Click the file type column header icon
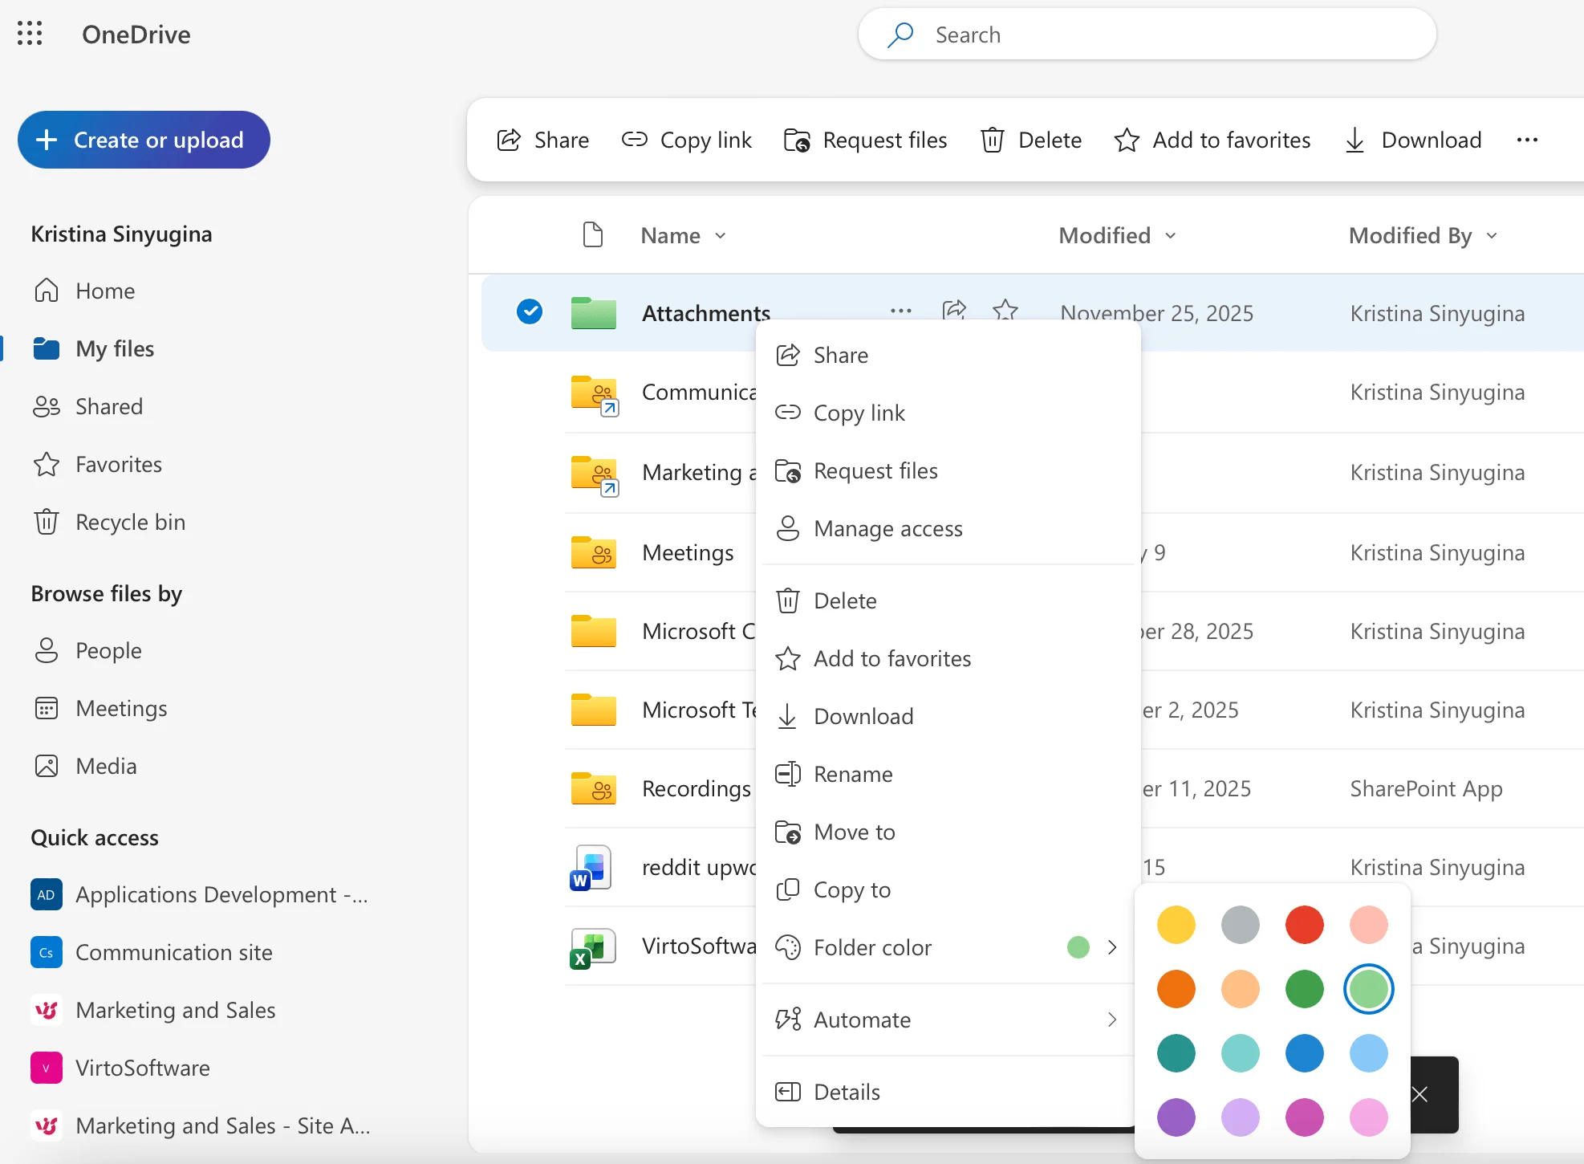 [x=593, y=235]
